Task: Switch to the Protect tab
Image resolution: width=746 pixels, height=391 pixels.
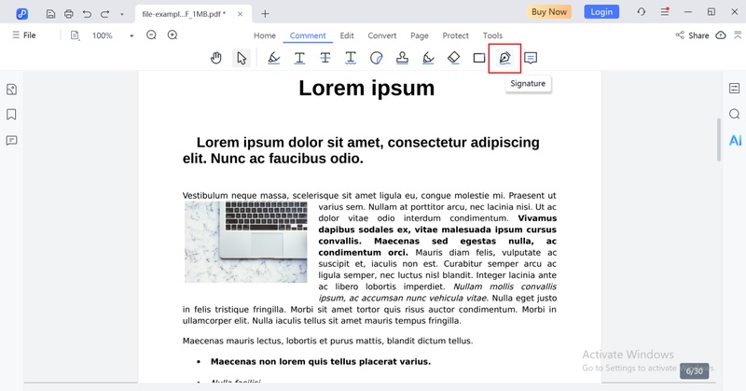Action: point(456,35)
